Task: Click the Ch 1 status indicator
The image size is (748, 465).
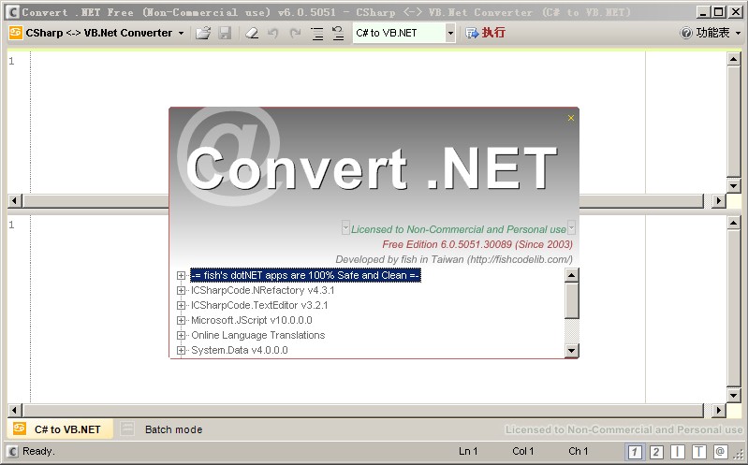Action: tap(579, 451)
